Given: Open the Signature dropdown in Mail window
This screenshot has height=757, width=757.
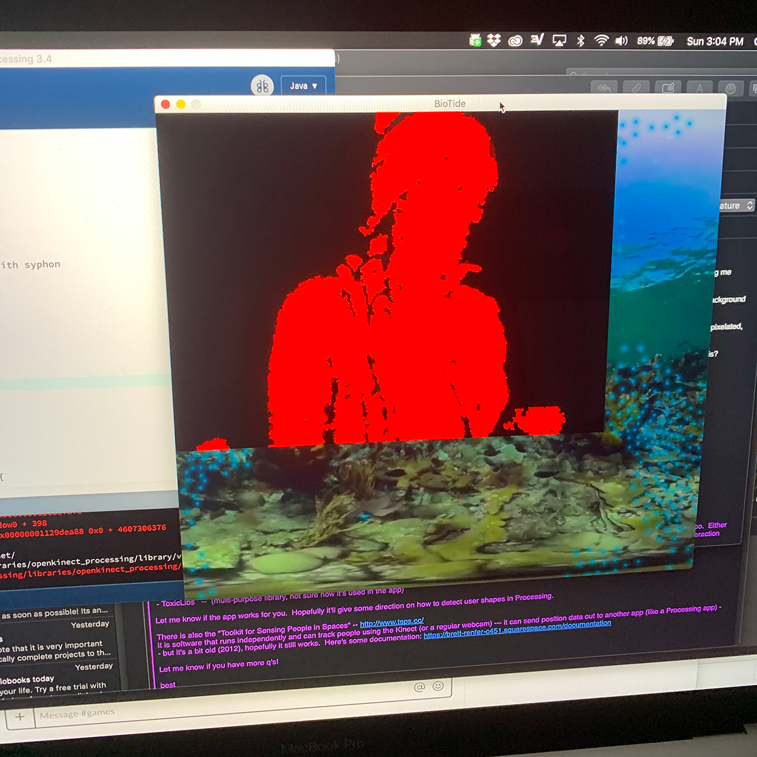Looking at the screenshot, I should [x=736, y=206].
